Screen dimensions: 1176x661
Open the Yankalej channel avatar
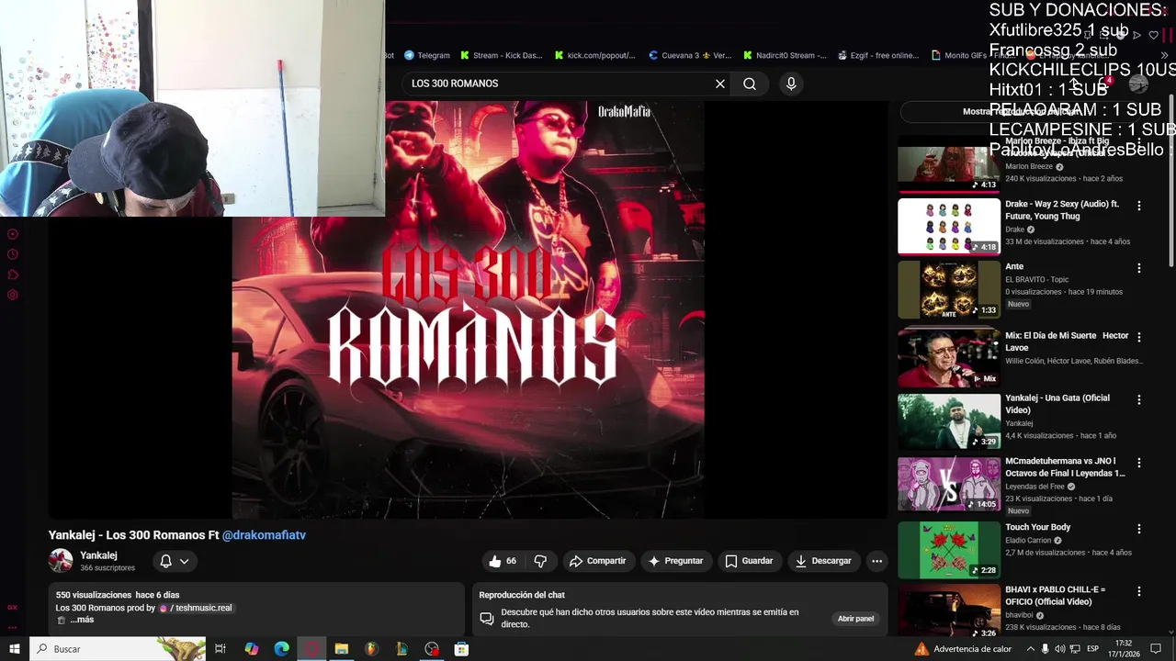pyautogui.click(x=61, y=561)
